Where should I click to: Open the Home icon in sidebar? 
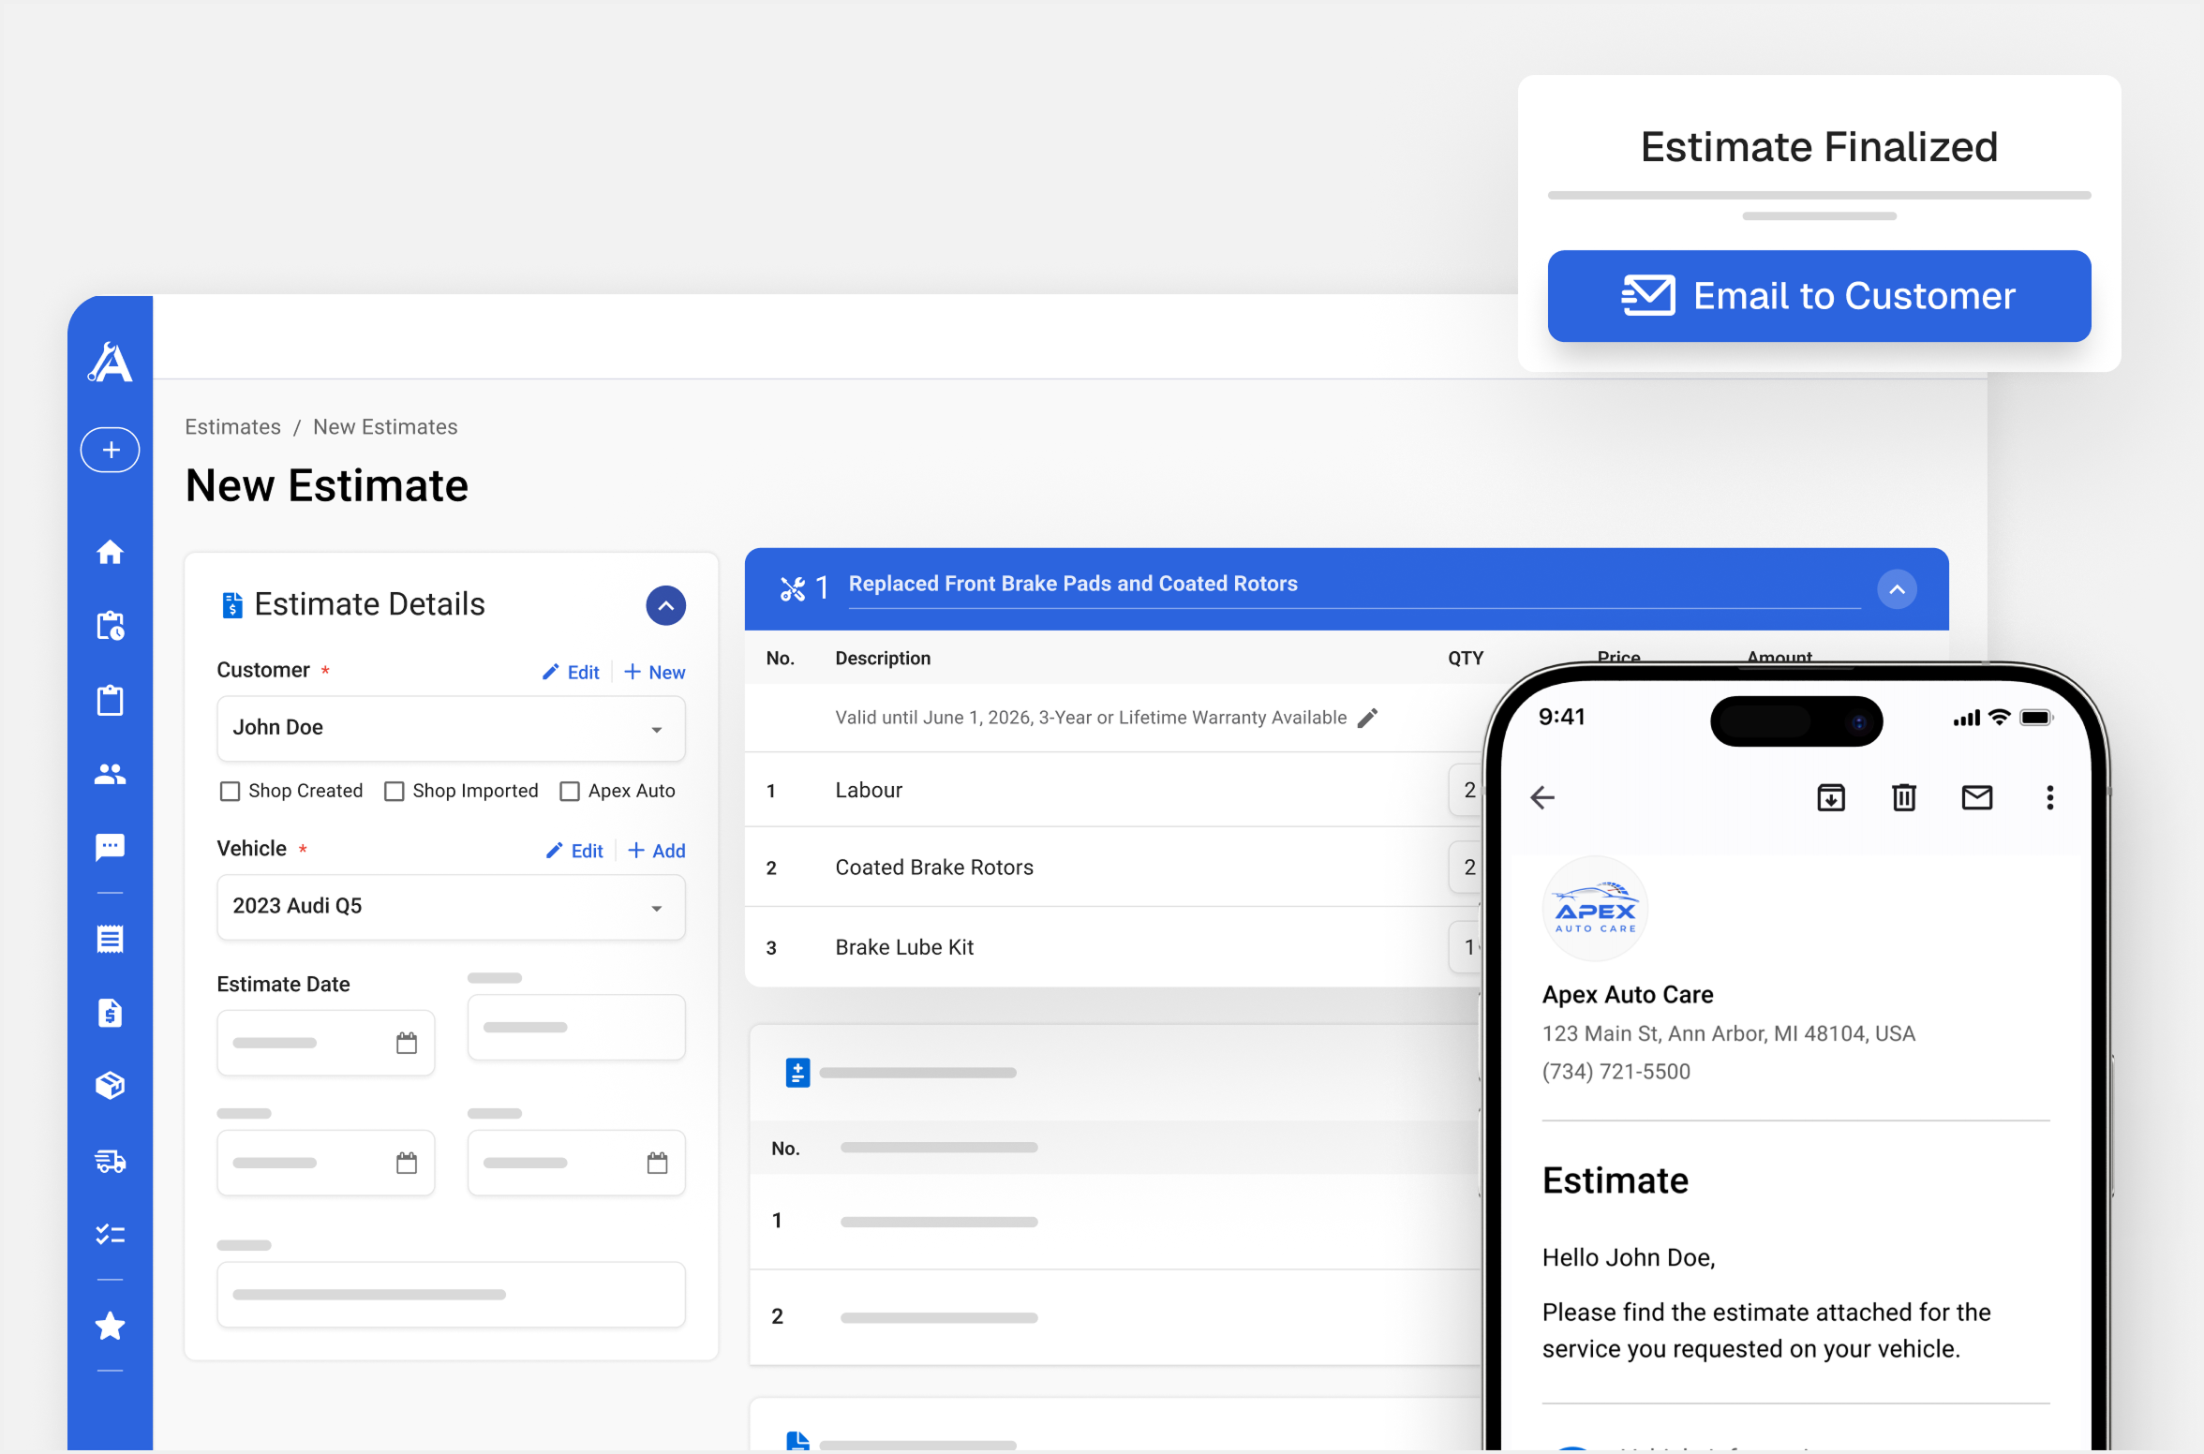111,552
